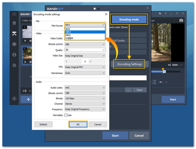Image resolution: width=196 pixels, height=149 pixels.
Task: Take a snapshot with camera icon
Action: [x=181, y=20]
